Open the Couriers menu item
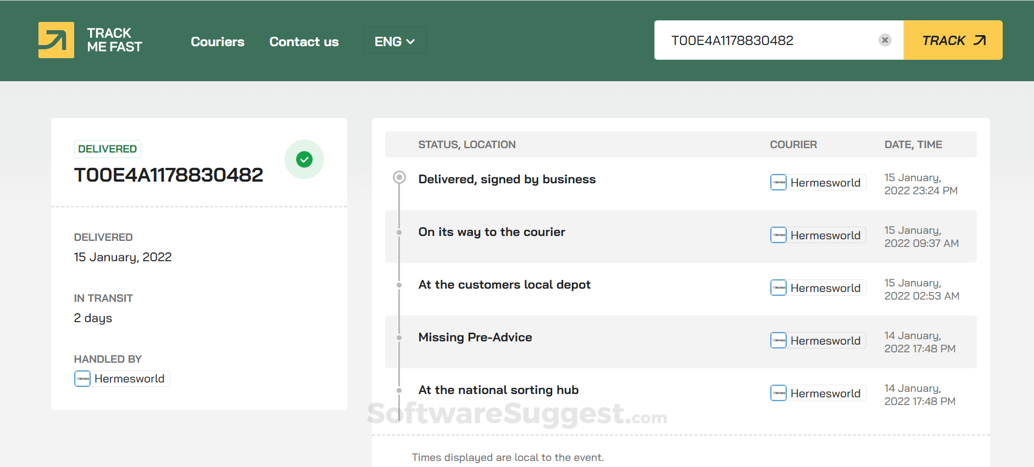 (x=218, y=42)
